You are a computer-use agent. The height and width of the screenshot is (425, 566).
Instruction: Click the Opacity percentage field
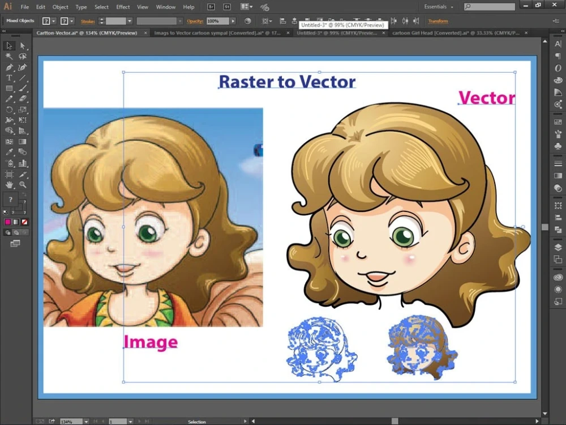[x=218, y=21]
